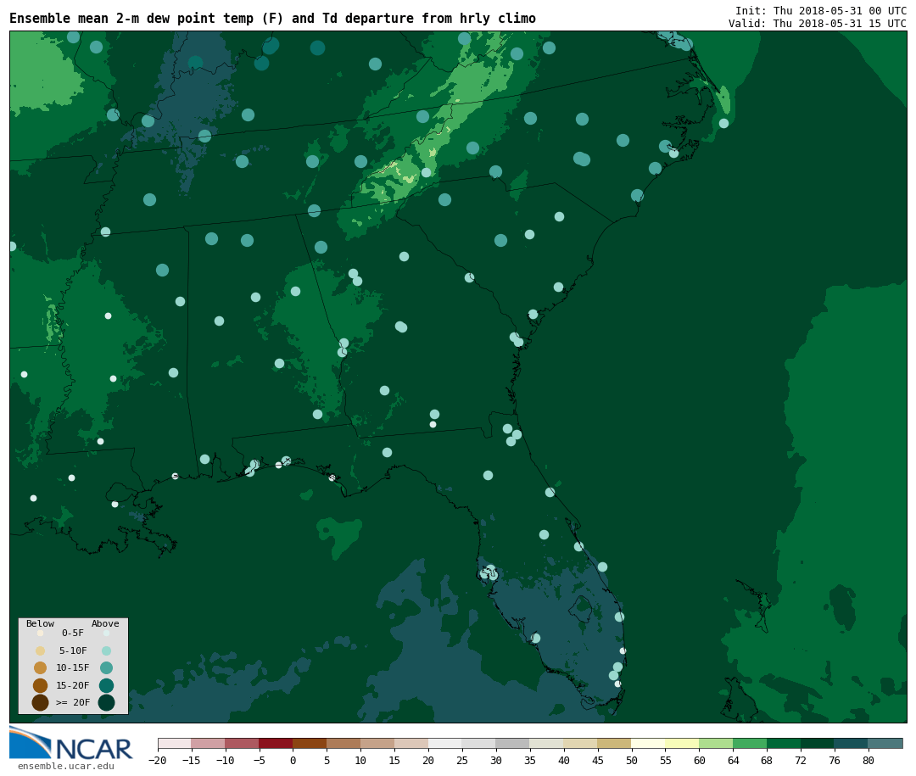The image size is (916, 776).
Task: Select white swatch between 20 and 25
Action: [445, 743]
